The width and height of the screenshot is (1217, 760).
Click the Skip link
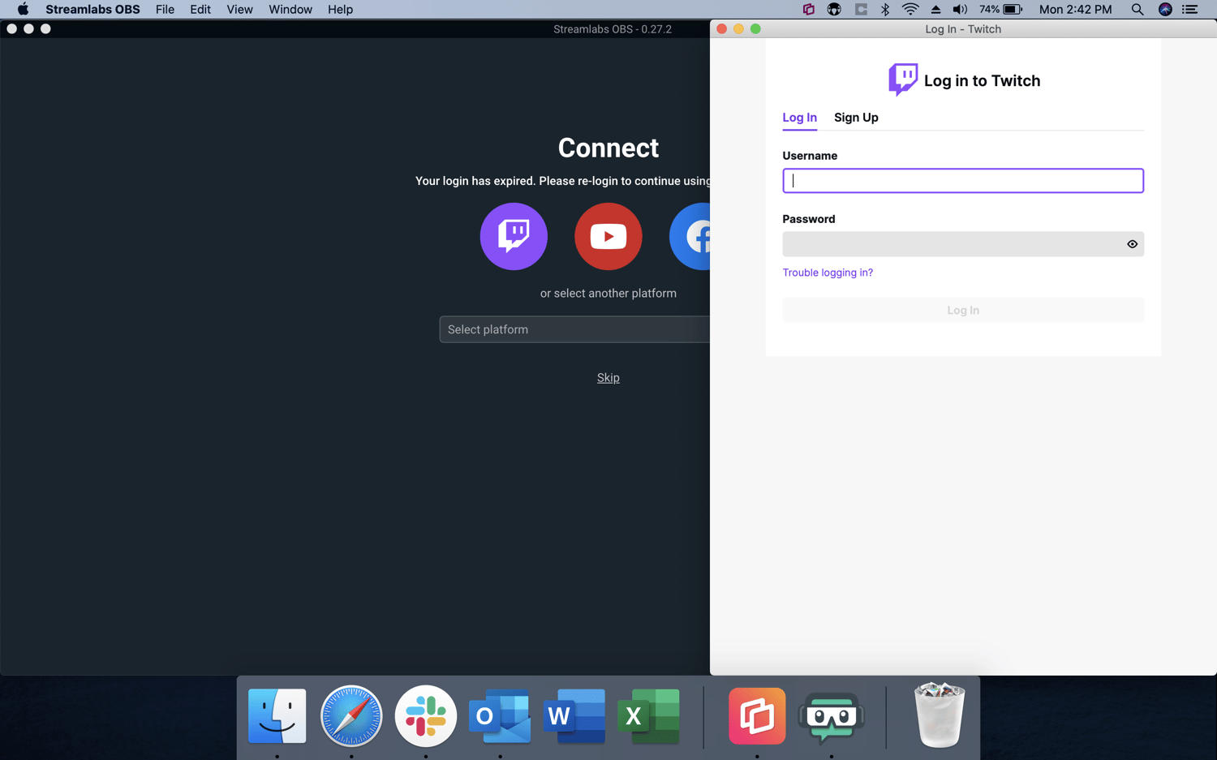pyautogui.click(x=608, y=377)
